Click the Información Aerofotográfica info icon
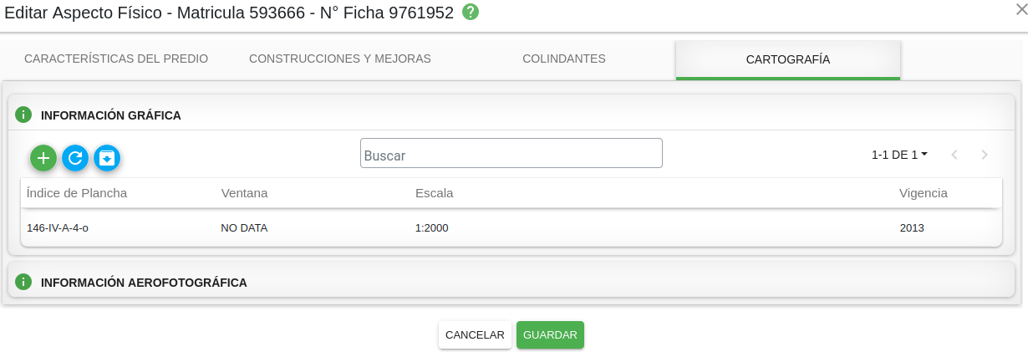The width and height of the screenshot is (1028, 352). point(23,282)
